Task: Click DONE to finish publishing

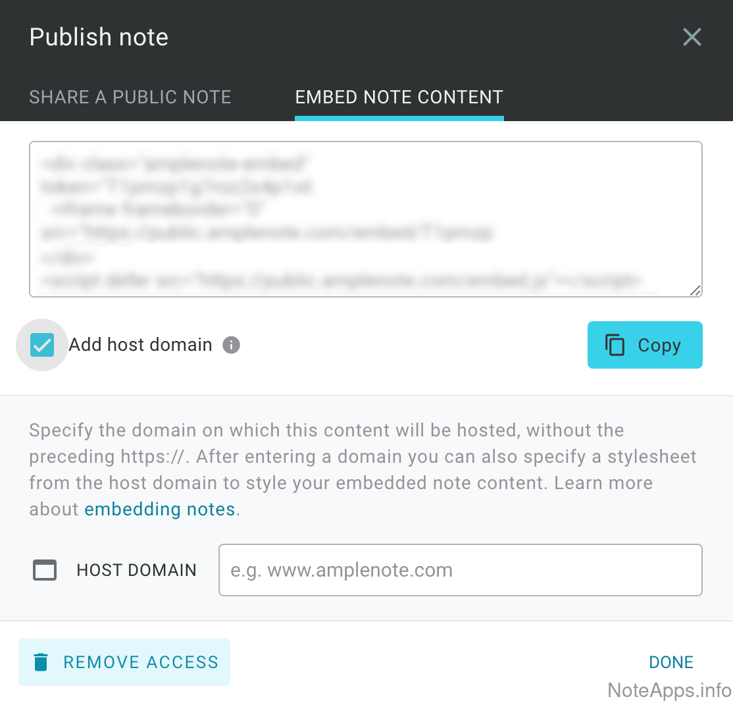Action: point(670,662)
